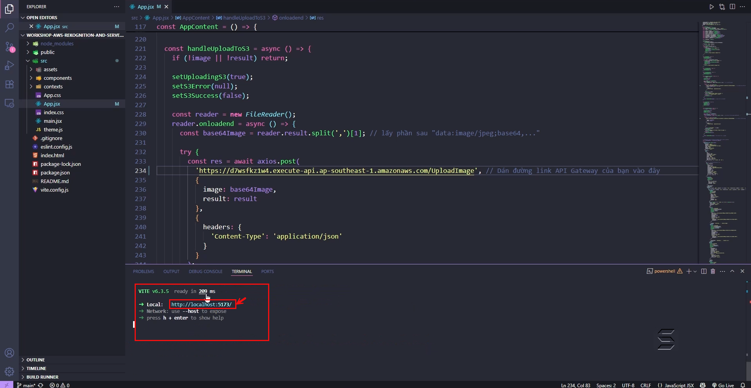This screenshot has height=388, width=751.
Task: Switch to the Problems panel tab
Action: tap(143, 271)
